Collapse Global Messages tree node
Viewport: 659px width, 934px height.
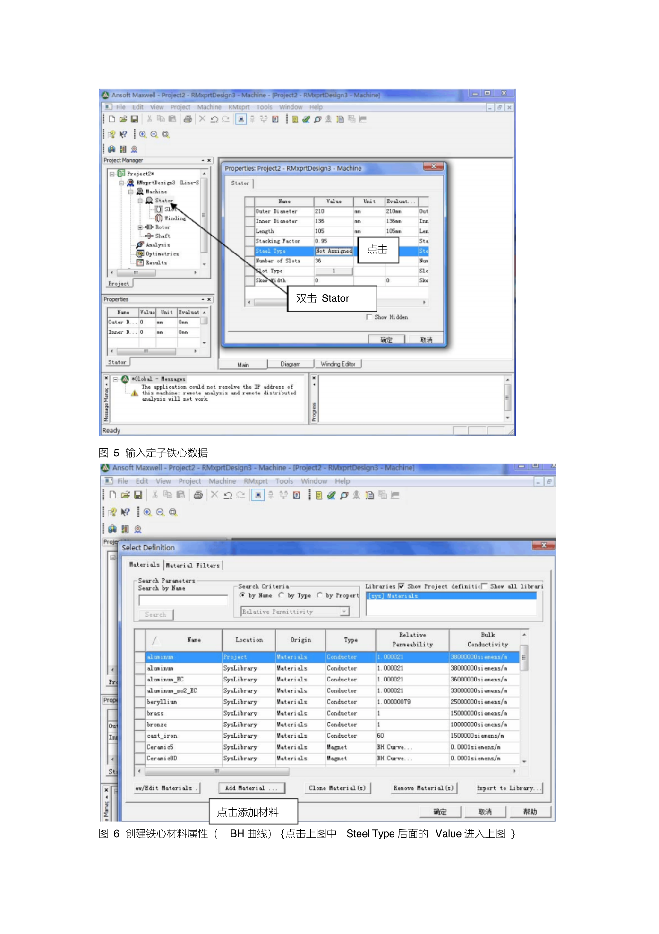pos(116,379)
